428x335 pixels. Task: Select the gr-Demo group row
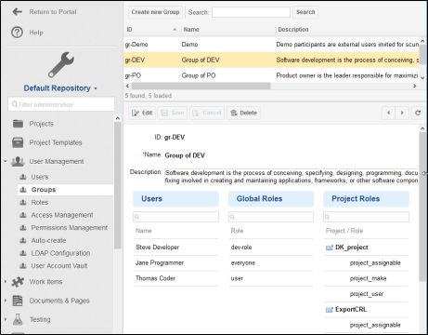click(271, 45)
